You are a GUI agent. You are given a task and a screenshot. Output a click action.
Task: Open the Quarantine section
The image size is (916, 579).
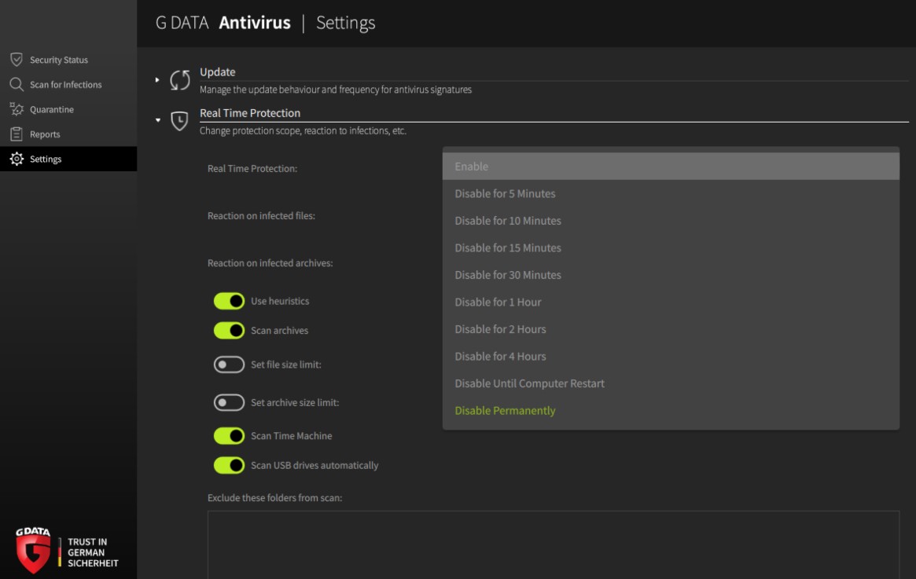point(68,109)
